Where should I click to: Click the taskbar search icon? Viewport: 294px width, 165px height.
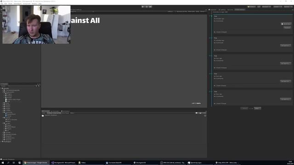(8, 163)
